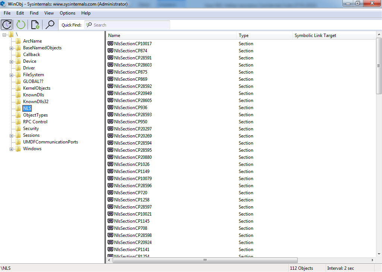Select ObjectTypes in the directory tree
The width and height of the screenshot is (382, 272).
point(35,115)
